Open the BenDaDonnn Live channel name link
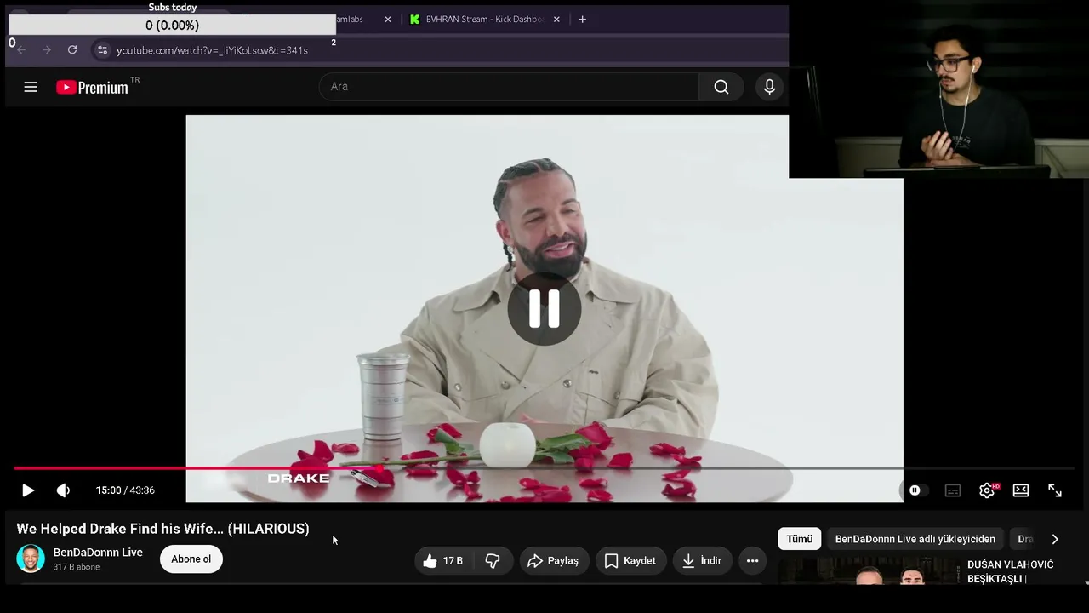The image size is (1089, 613). coord(98,553)
